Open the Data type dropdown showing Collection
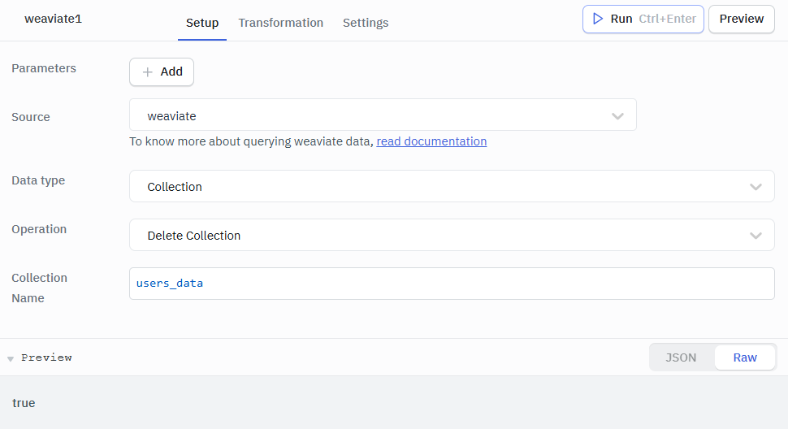 (452, 186)
